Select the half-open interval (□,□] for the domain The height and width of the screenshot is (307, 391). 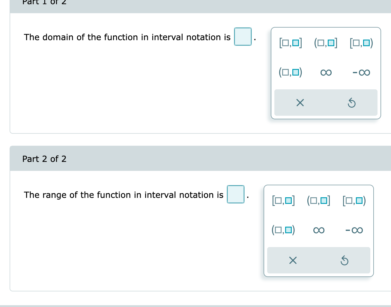click(326, 43)
